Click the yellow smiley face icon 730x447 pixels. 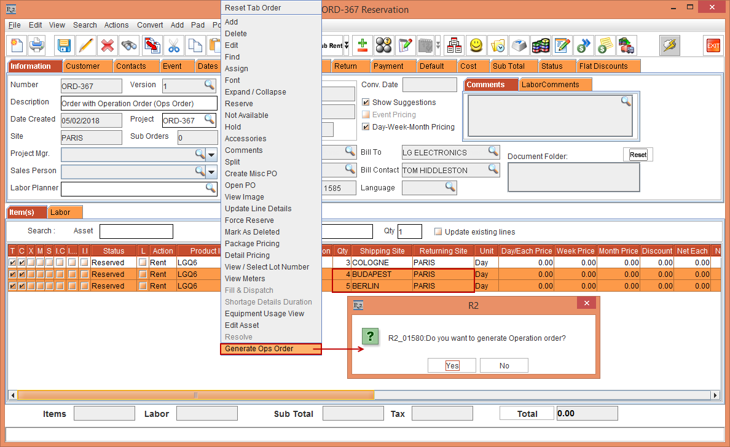(x=476, y=45)
